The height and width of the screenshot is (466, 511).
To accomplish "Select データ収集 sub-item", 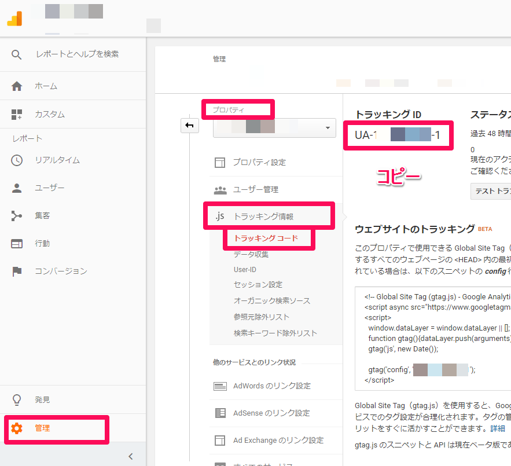I will 251,254.
